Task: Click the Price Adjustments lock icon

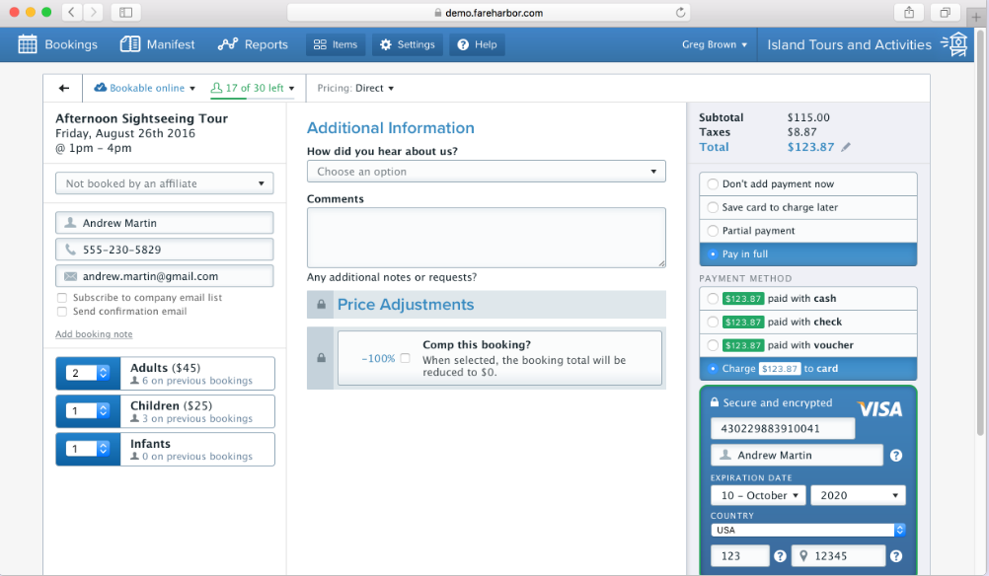Action: [321, 305]
